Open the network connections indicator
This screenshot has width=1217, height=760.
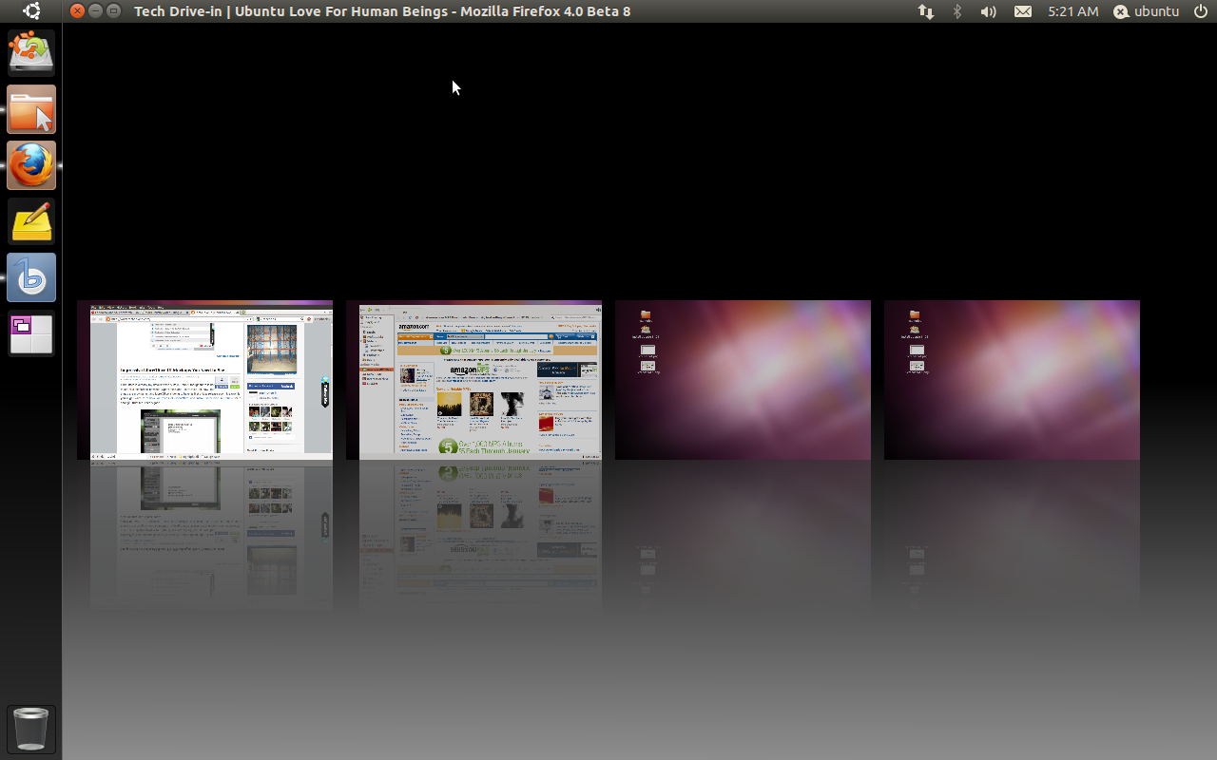(925, 11)
